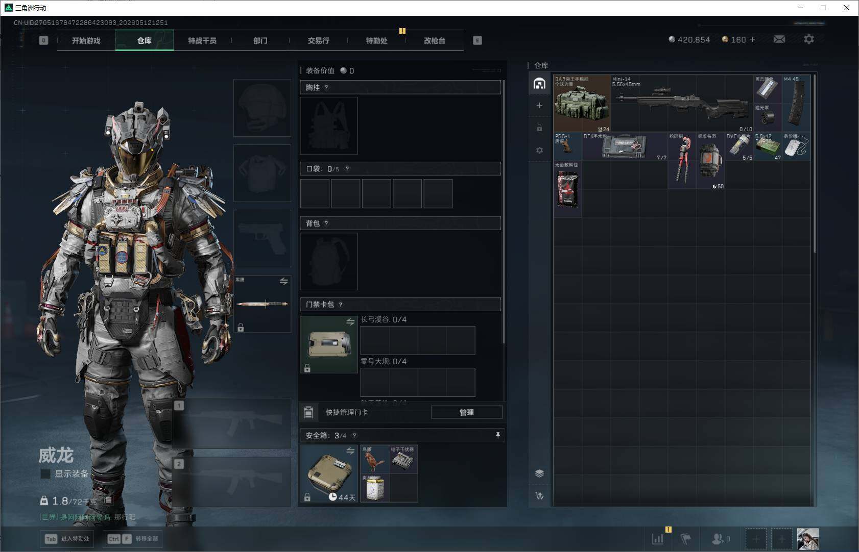Screen dimensions: 859x552
Task: Open the 开始游戏 tab
Action: click(86, 40)
